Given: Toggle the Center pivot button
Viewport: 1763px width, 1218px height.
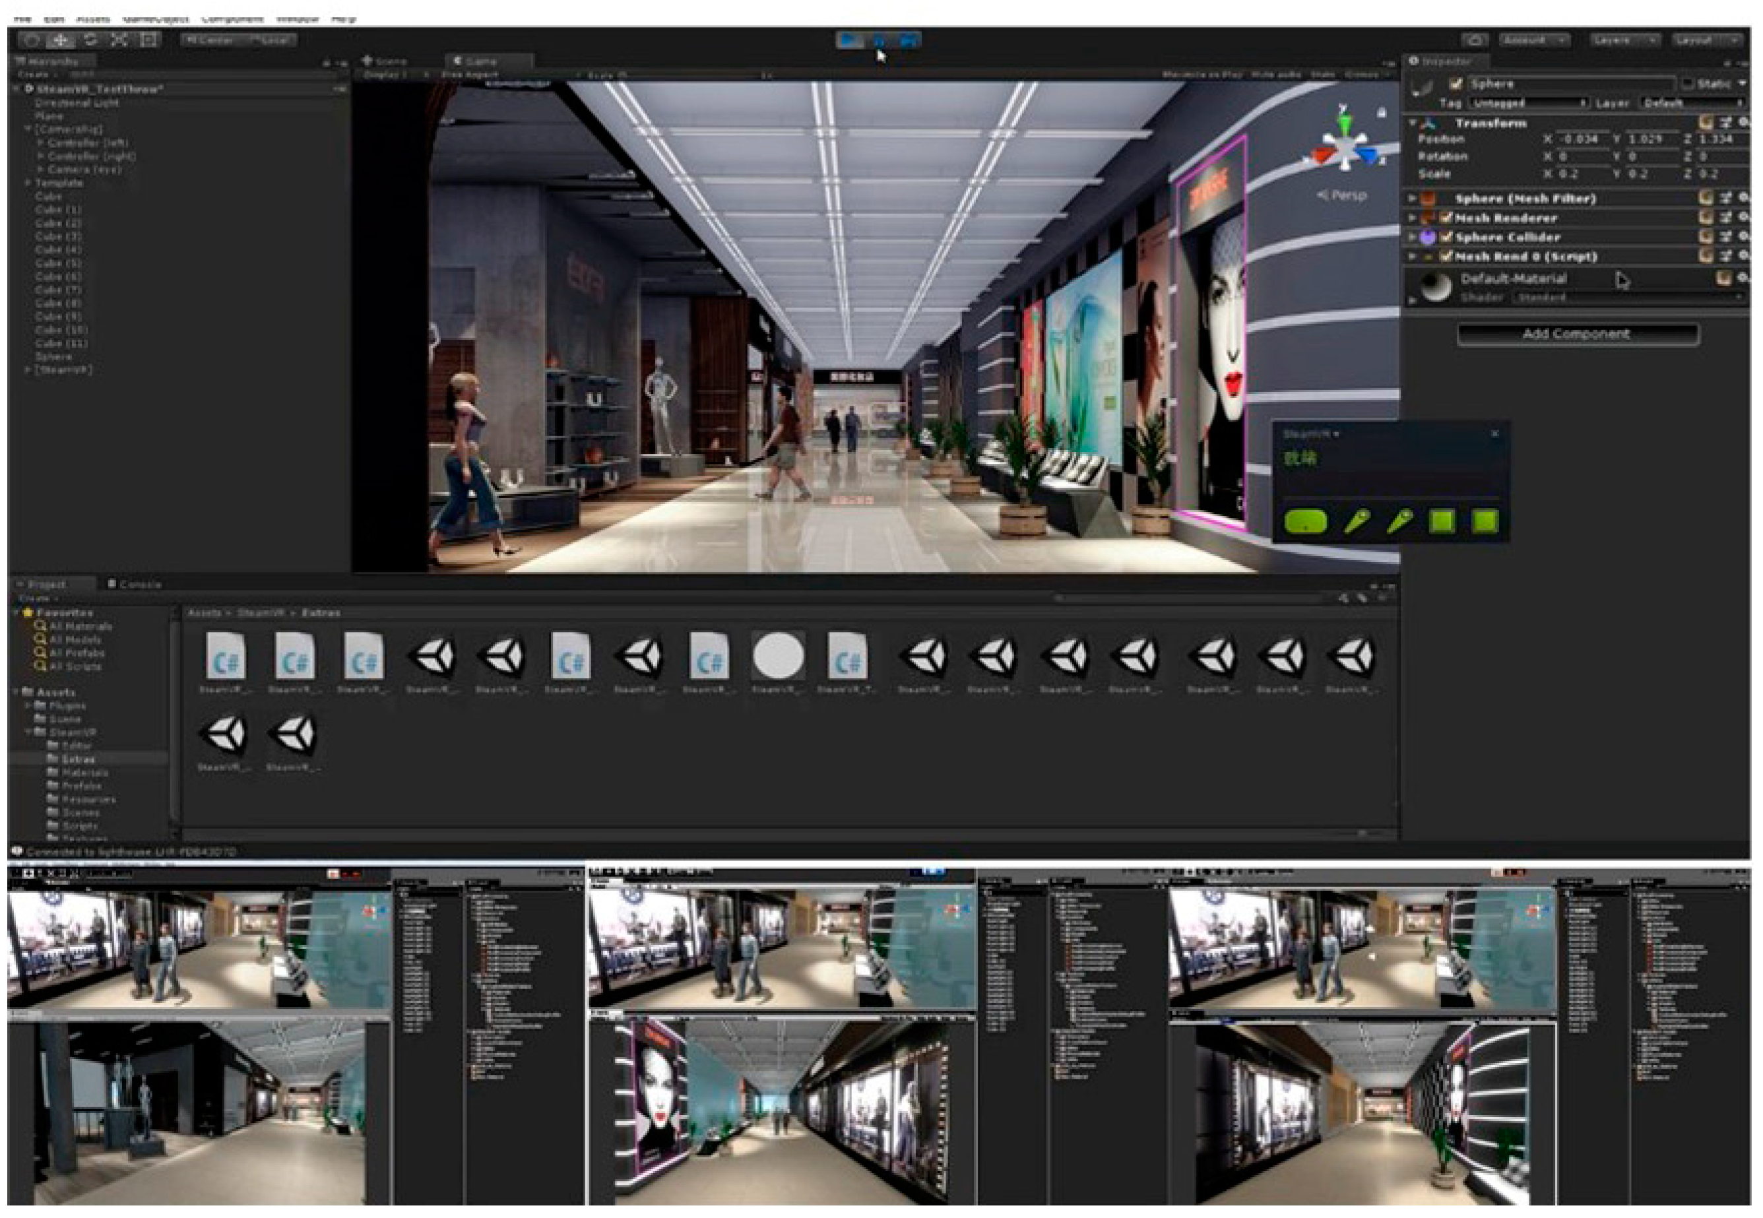Looking at the screenshot, I should [209, 40].
